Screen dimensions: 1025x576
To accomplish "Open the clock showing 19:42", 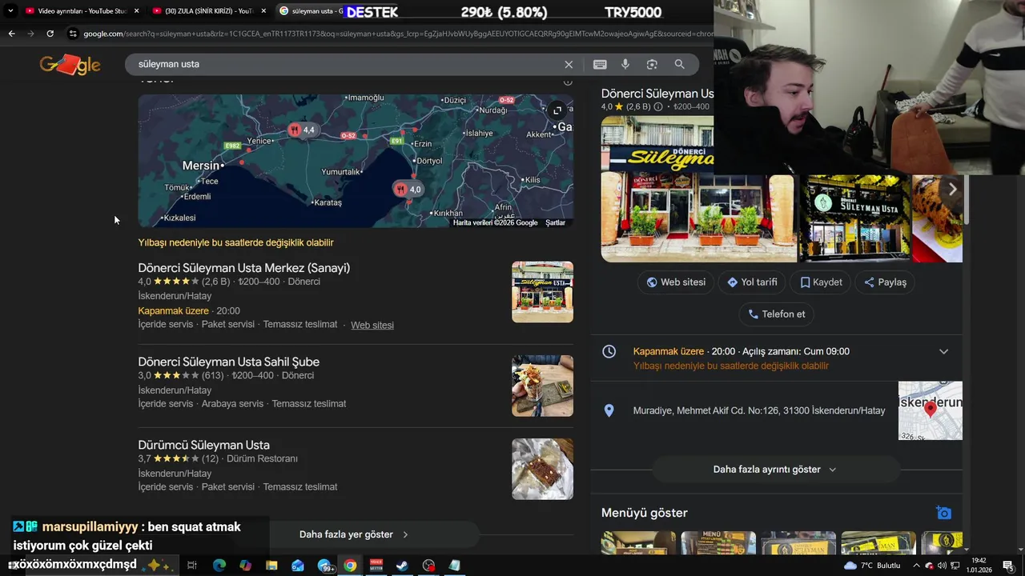I will coord(979,565).
